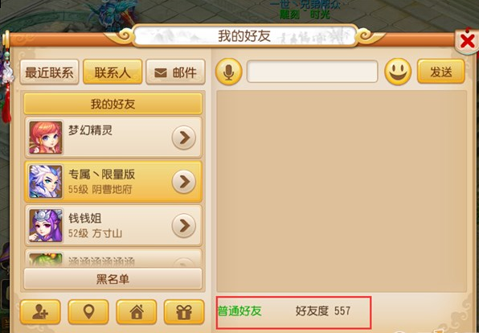The width and height of the screenshot is (479, 333).
Task: Open the smiley emoji picker
Action: 398,72
